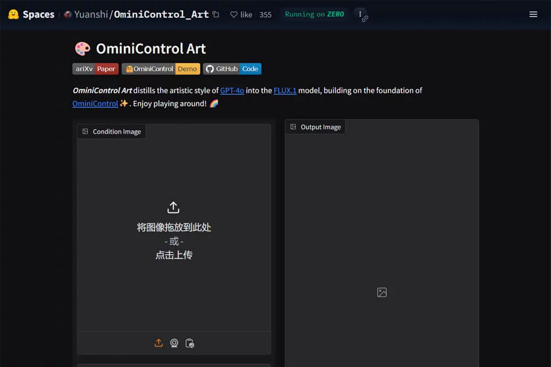Open the Yuanshi user profile link

[91, 14]
